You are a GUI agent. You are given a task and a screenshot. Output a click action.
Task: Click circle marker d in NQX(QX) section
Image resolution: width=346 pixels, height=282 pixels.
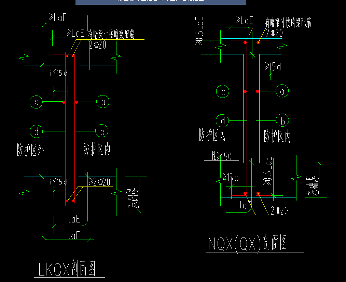222,121
